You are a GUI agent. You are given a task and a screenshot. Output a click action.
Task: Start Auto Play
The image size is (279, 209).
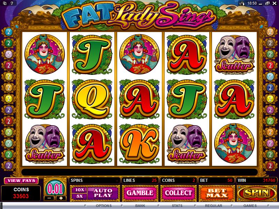tap(103, 193)
